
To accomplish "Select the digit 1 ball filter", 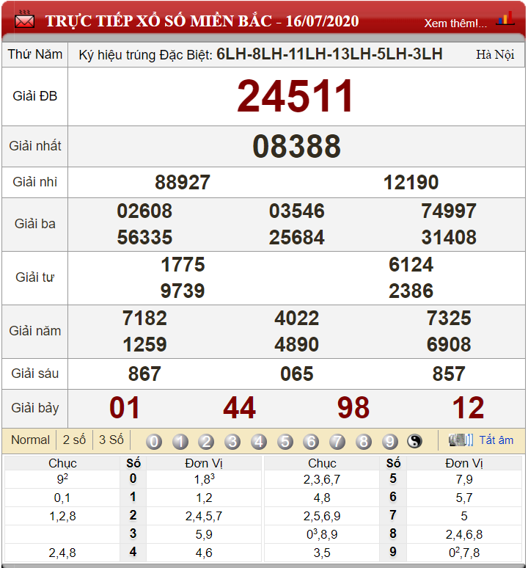I will point(180,442).
